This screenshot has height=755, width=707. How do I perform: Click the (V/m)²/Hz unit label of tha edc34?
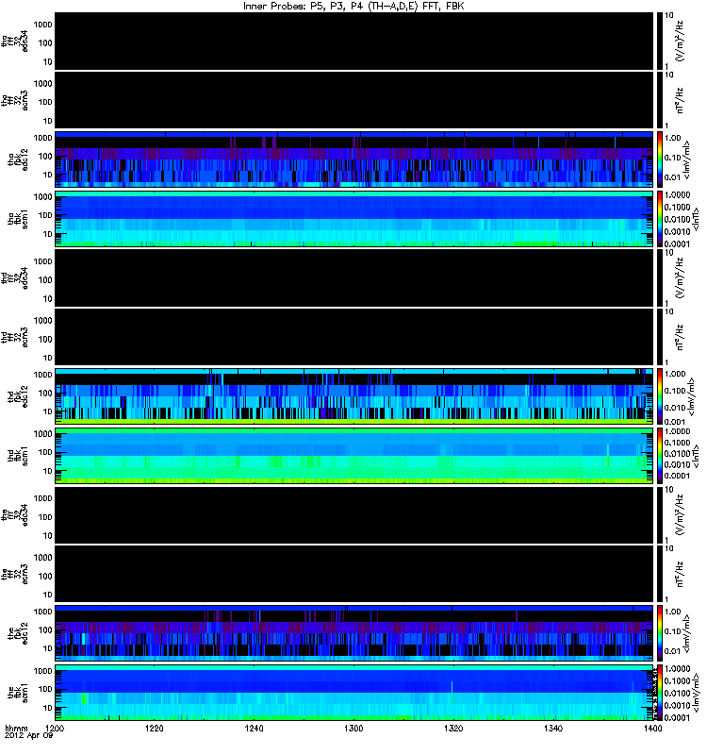[x=680, y=42]
